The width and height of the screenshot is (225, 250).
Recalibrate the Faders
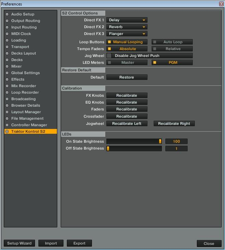tap(127, 109)
